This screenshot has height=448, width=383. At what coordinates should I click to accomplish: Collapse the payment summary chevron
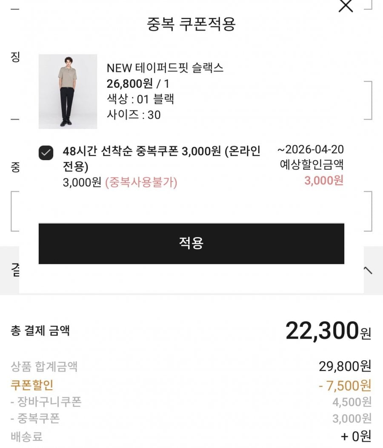click(368, 270)
